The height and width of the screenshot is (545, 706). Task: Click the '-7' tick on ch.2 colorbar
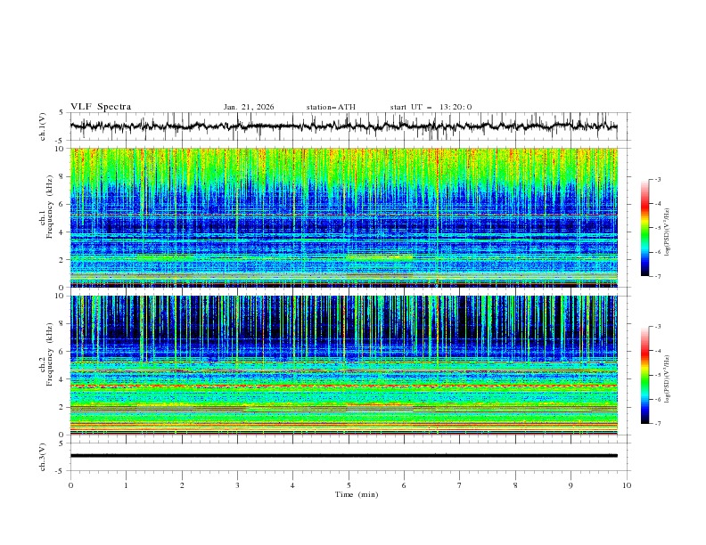pos(657,423)
